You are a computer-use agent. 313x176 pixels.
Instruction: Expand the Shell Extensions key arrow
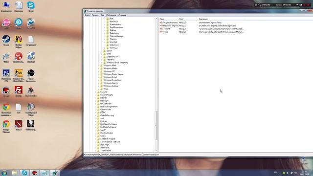[105, 27]
